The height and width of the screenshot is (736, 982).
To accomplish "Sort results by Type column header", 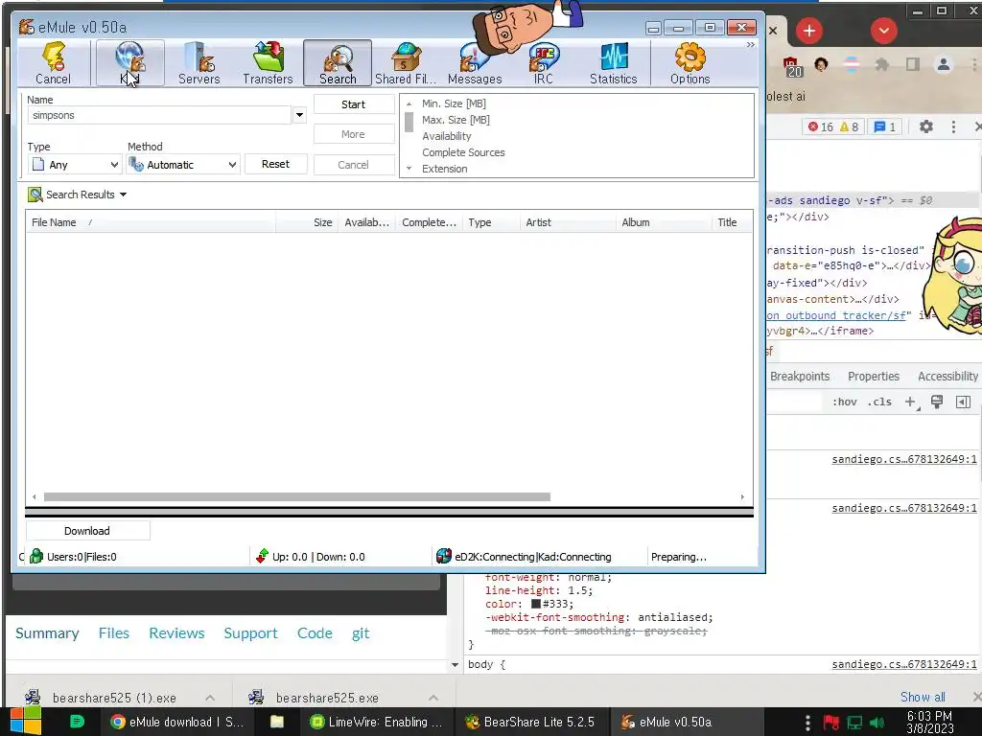I will (491, 222).
